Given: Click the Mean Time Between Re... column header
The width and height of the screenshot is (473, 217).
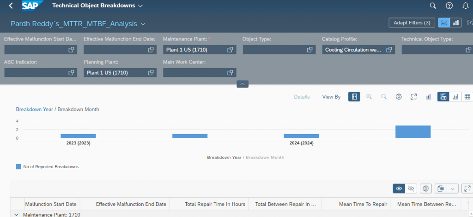Looking at the screenshot, I should (x=426, y=204).
